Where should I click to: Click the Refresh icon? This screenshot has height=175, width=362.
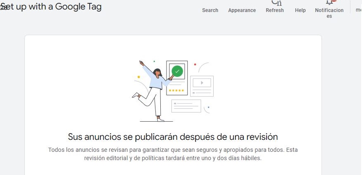click(274, 3)
